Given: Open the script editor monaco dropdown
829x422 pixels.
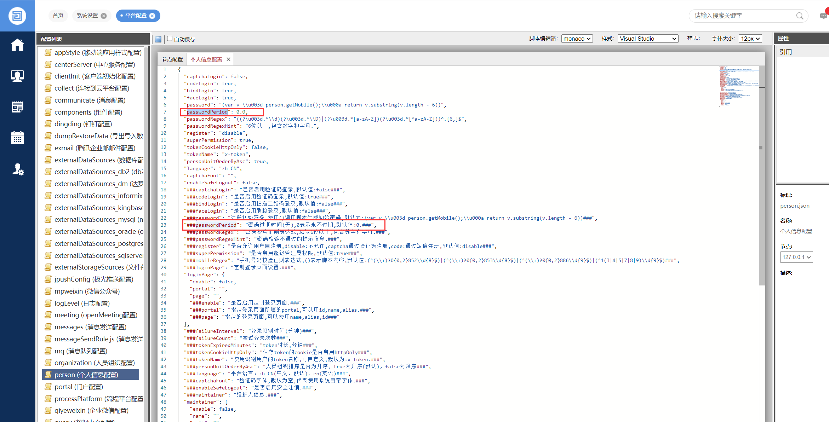Looking at the screenshot, I should click(577, 39).
